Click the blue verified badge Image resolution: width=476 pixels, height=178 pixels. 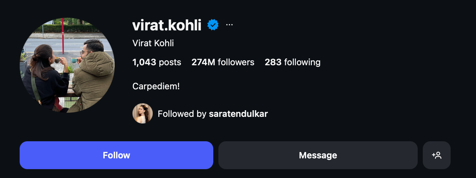213,25
